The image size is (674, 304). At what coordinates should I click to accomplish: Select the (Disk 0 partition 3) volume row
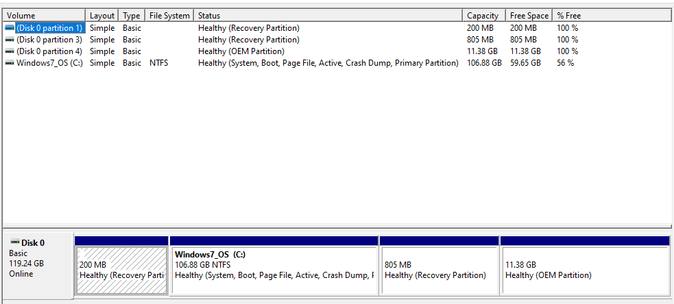pos(337,40)
